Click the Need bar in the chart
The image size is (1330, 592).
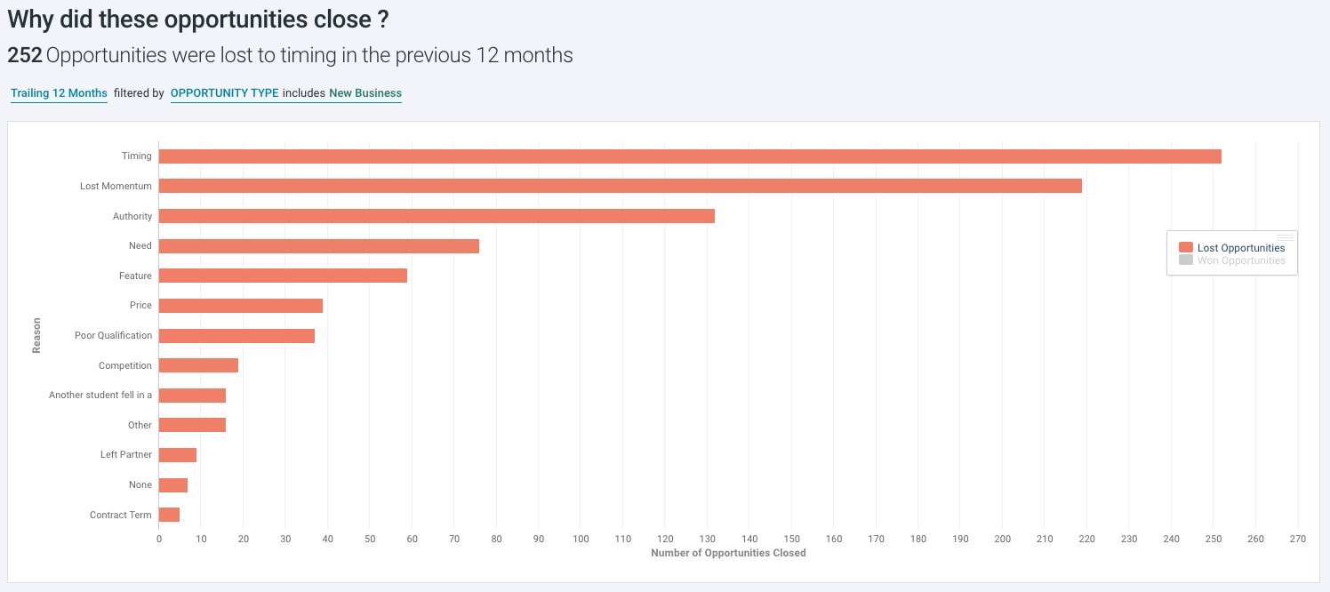click(319, 246)
